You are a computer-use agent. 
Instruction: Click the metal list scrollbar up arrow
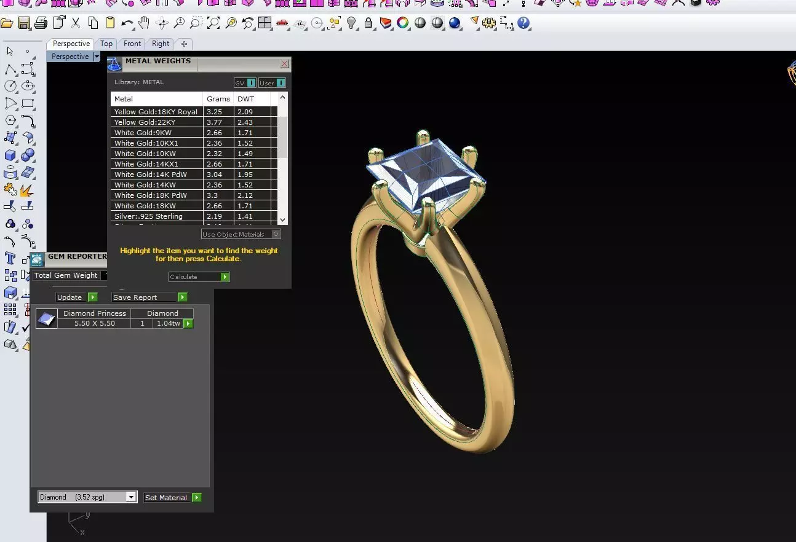tap(282, 97)
